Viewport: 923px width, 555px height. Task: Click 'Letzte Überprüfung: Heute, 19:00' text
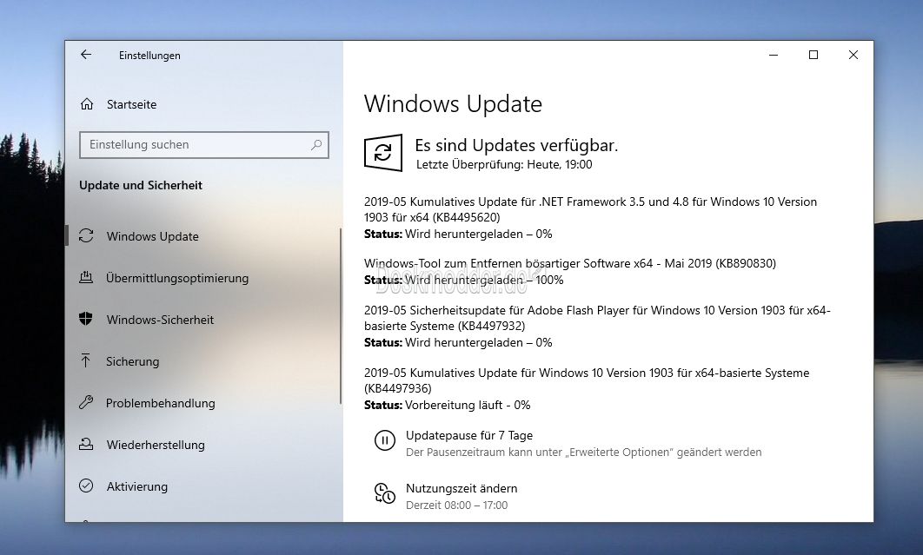(x=504, y=165)
